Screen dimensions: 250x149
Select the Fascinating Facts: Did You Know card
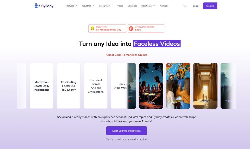68,86
